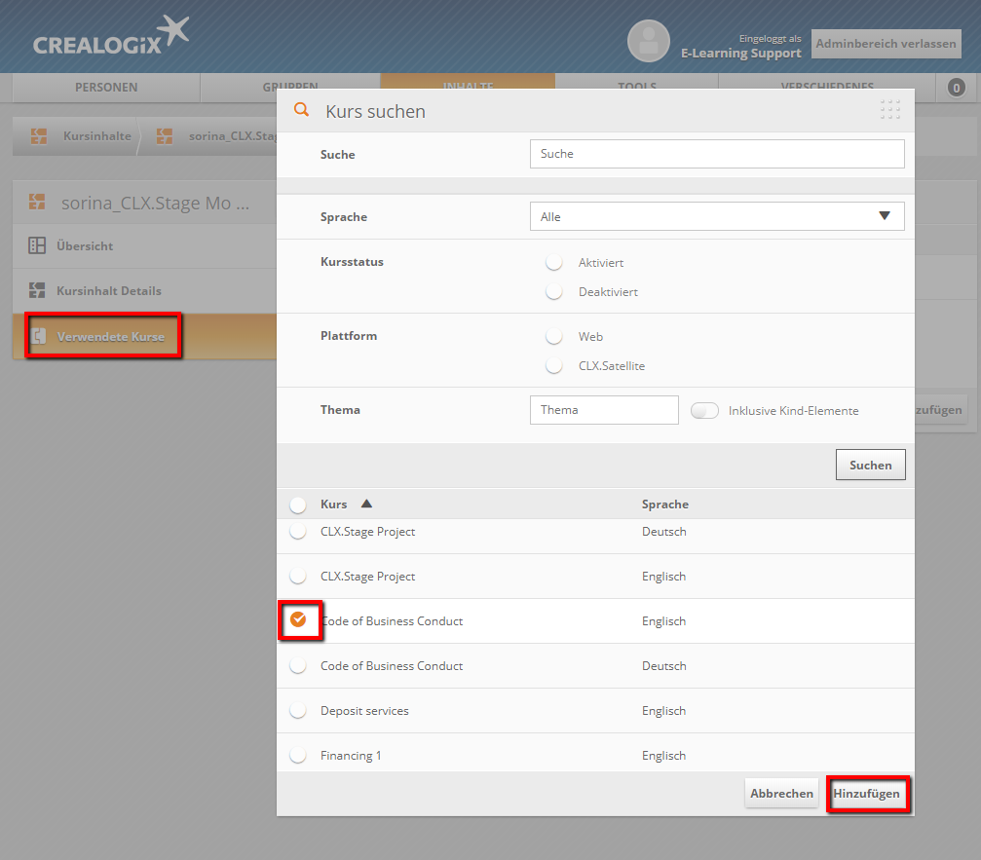The height and width of the screenshot is (860, 981).
Task: Select the Aktiviert course status option
Action: (x=555, y=263)
